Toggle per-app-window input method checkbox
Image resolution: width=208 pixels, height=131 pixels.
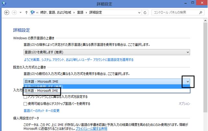pos(25,97)
